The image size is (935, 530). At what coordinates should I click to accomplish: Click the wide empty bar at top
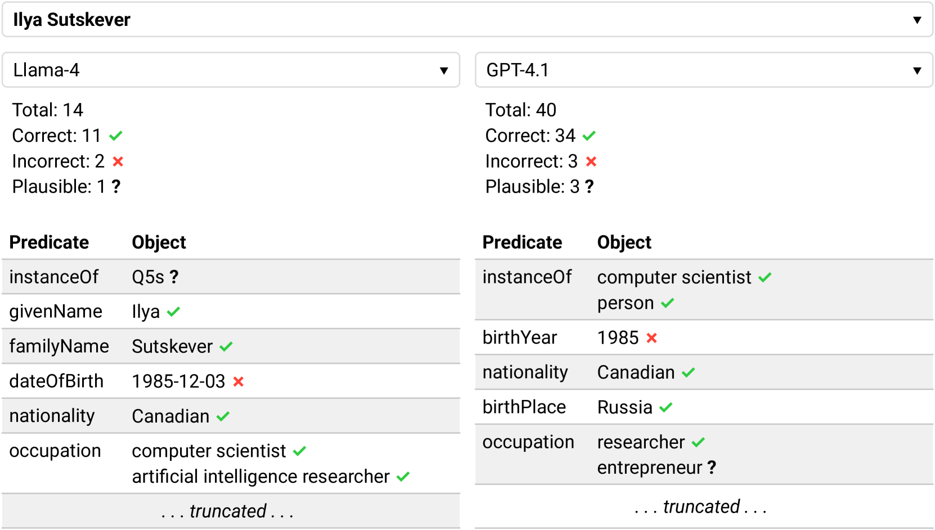pyautogui.click(x=467, y=20)
